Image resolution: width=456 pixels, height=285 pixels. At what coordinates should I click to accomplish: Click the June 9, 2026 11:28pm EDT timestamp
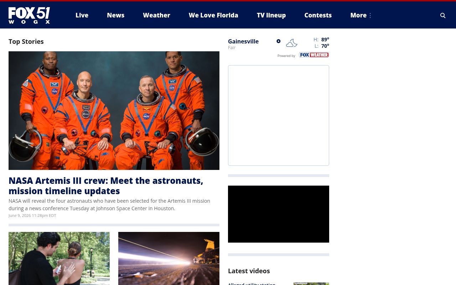pos(32,216)
